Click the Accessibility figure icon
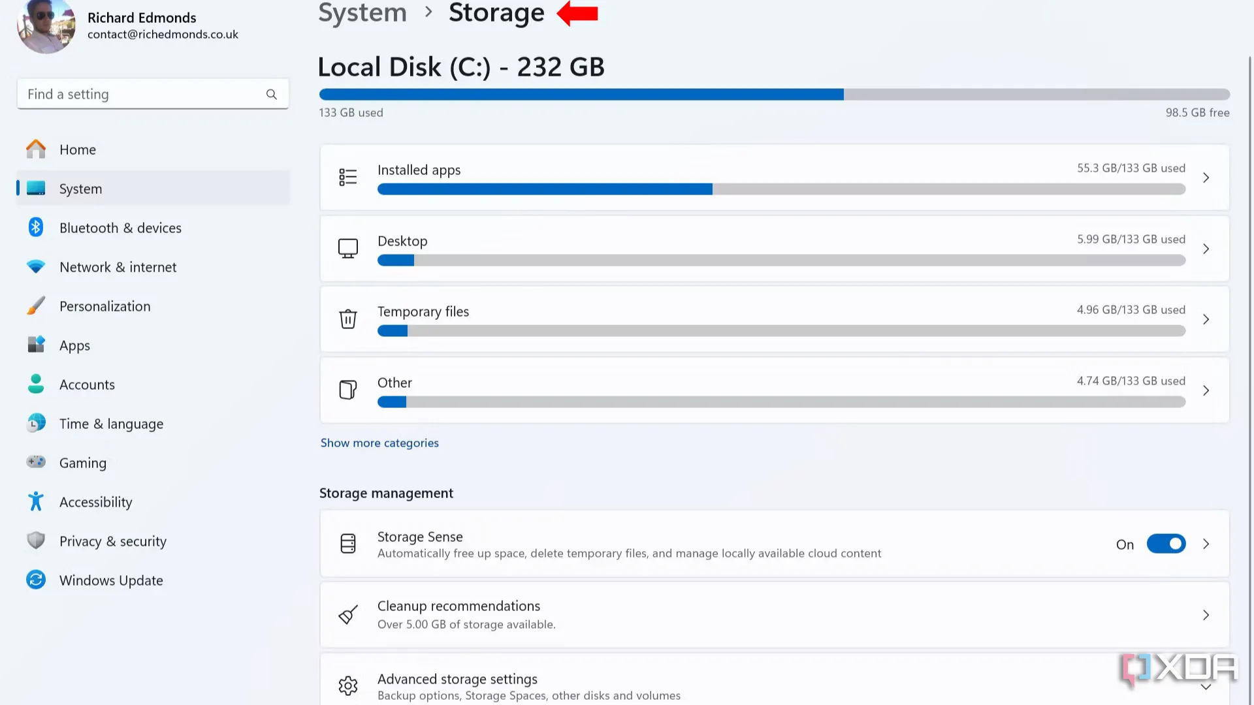This screenshot has height=705, width=1254. tap(36, 501)
